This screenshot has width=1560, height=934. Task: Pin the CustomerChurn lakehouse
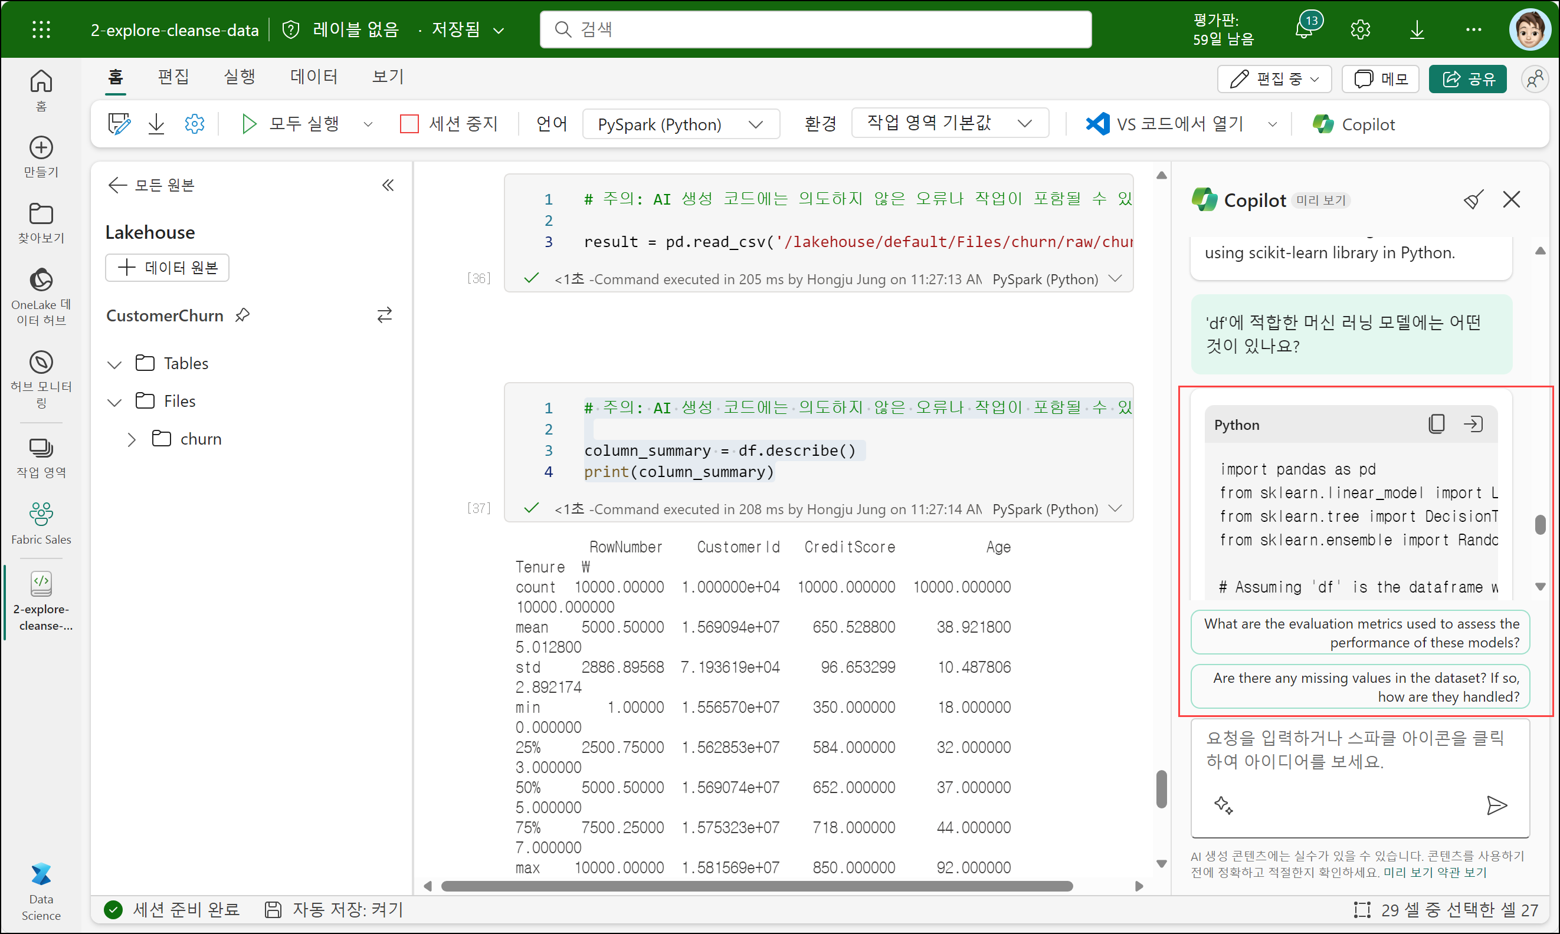[x=242, y=315]
